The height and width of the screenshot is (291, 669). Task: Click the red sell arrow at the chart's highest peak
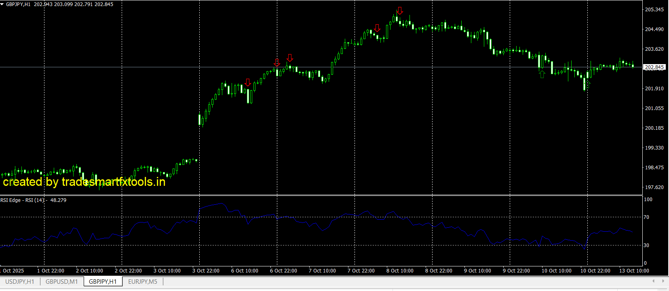coord(400,10)
